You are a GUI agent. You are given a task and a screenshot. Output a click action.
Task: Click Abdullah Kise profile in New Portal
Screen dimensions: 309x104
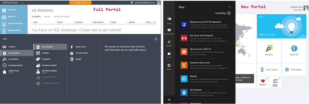point(299,8)
